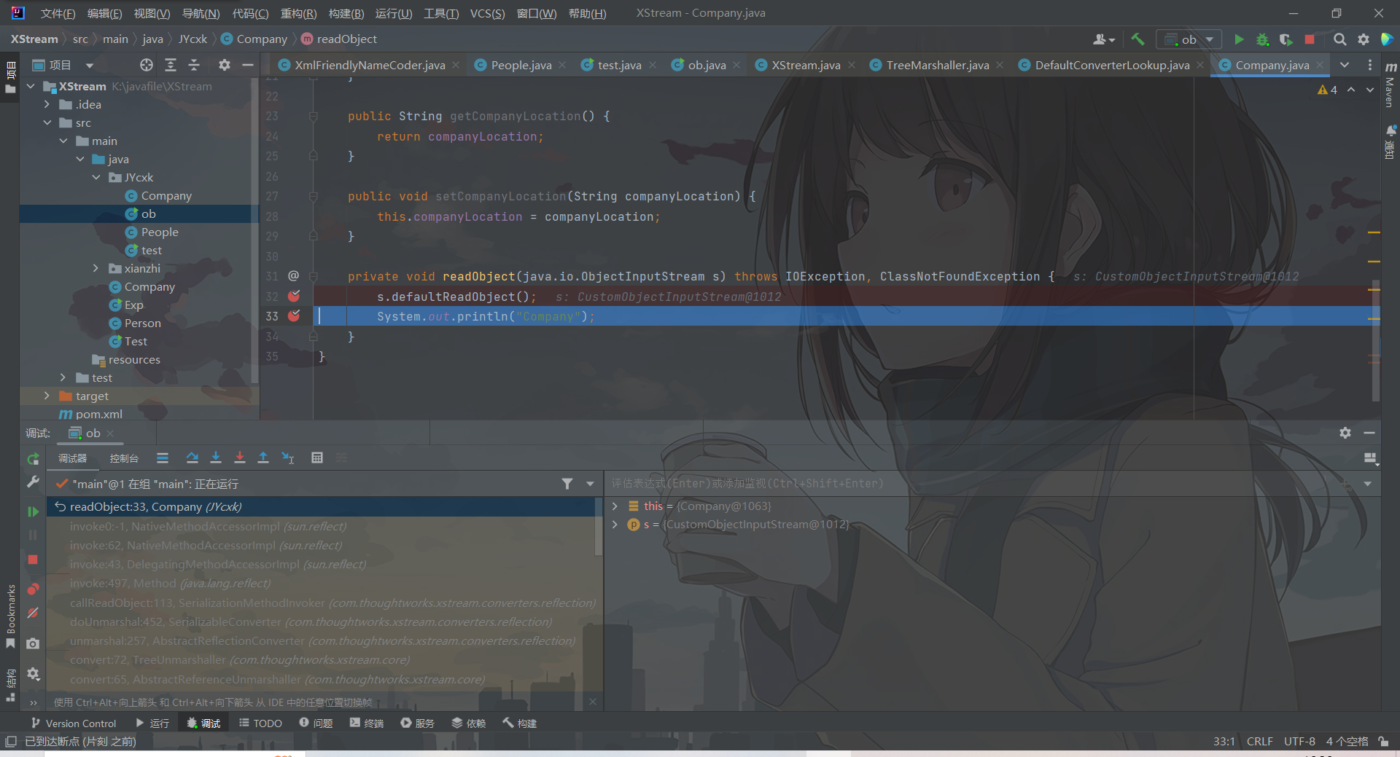Click frames list vertical scrollbar
This screenshot has width=1400, height=757.
[x=599, y=527]
